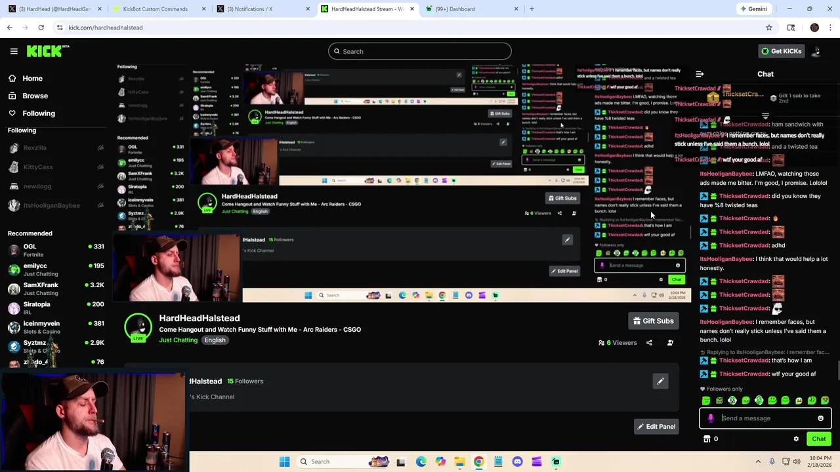Open recommended channel OGL playing Fortnite
Image resolution: width=840 pixels, height=472 pixels.
click(x=55, y=250)
